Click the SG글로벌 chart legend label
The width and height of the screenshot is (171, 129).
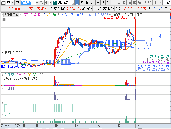coord(11,15)
